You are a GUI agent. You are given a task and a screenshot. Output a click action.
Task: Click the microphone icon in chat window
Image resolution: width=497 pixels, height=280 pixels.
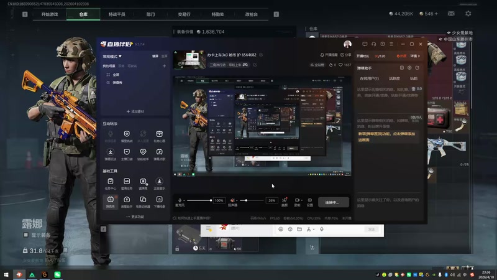coord(322,229)
